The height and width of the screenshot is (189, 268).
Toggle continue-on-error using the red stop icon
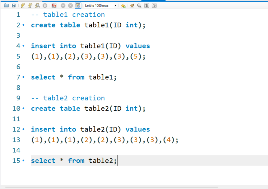point(54,6)
